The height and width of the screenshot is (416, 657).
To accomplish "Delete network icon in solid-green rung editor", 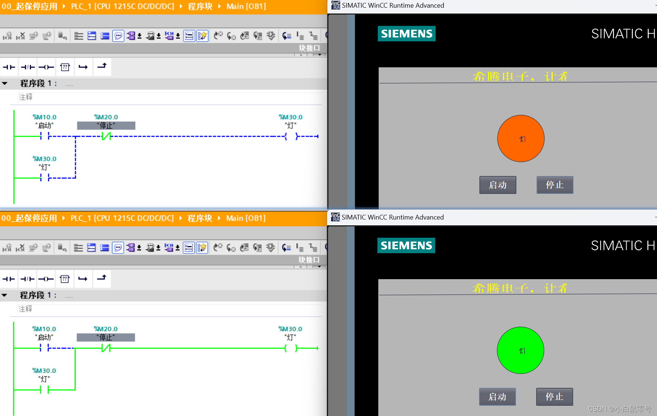I will [21, 248].
